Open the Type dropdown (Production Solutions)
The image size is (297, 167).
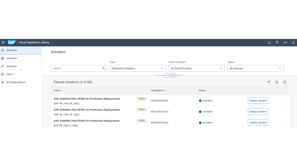[x=138, y=68]
